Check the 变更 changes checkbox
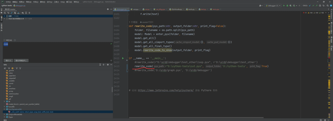 [7, 16]
